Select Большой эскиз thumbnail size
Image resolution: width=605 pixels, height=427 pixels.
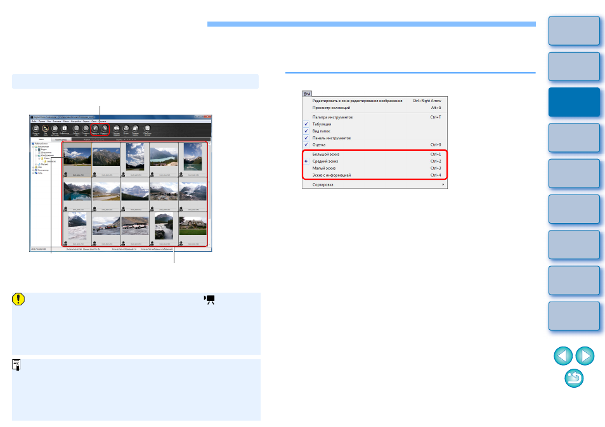tap(374, 154)
